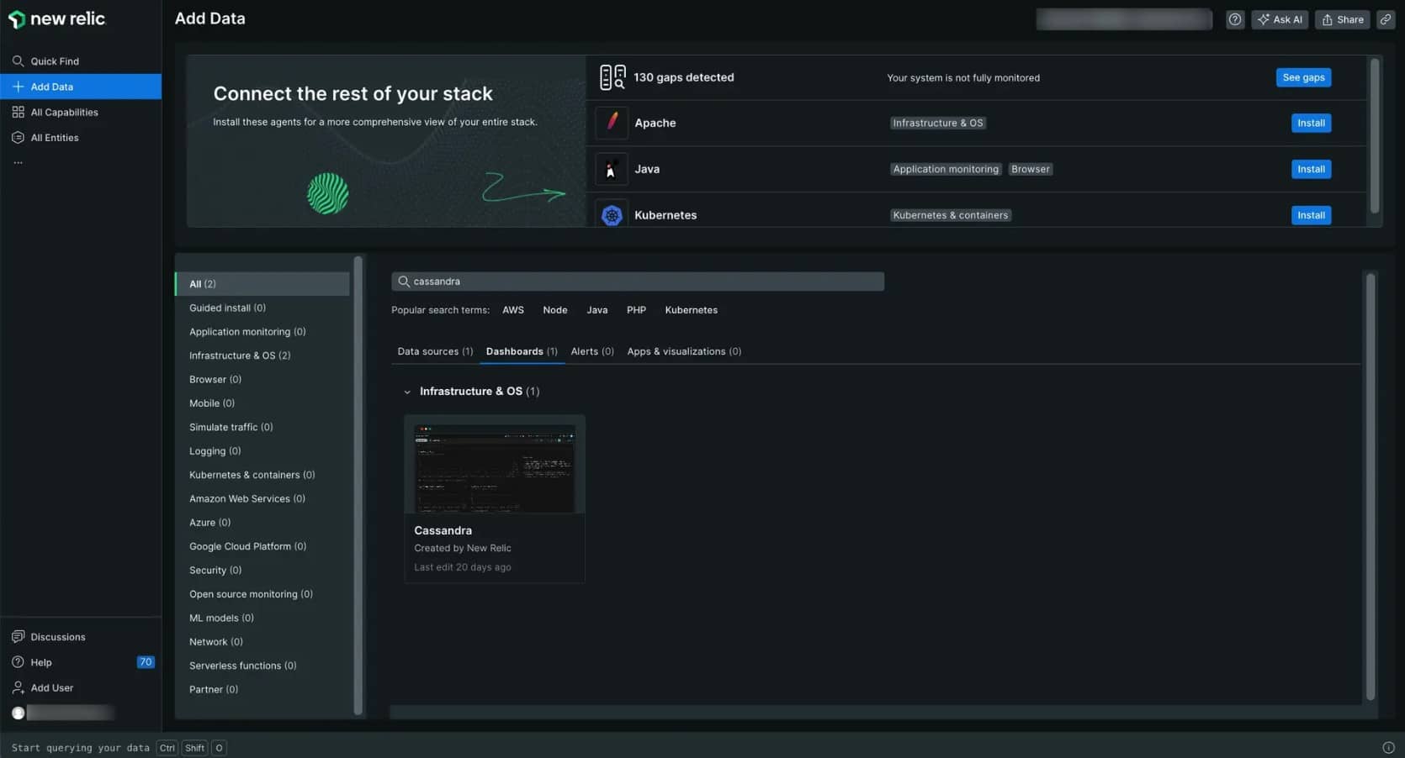The image size is (1405, 758).
Task: Open the blurred account selector in header
Action: 1124,19
